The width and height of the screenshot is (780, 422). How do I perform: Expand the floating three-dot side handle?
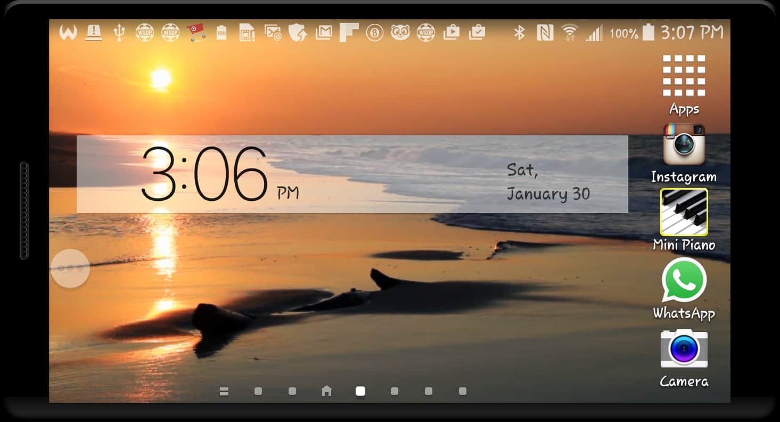(70, 269)
